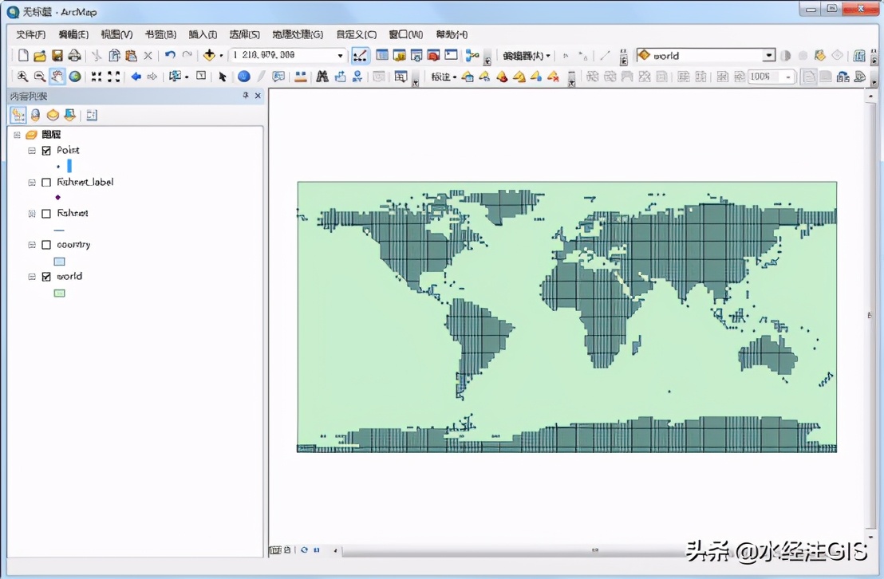Open the world layer dropdown list
The height and width of the screenshot is (579, 884).
tap(768, 56)
